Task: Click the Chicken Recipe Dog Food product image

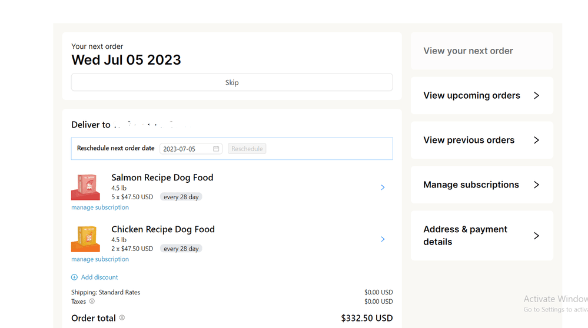Action: click(85, 239)
